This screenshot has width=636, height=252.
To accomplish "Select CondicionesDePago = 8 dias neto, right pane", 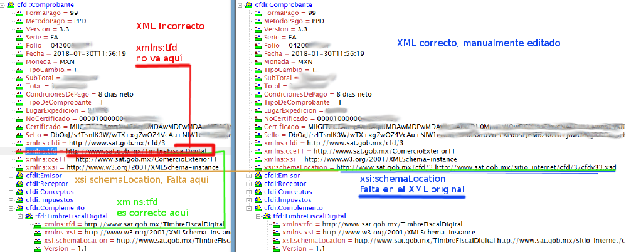I will tap(317, 95).
